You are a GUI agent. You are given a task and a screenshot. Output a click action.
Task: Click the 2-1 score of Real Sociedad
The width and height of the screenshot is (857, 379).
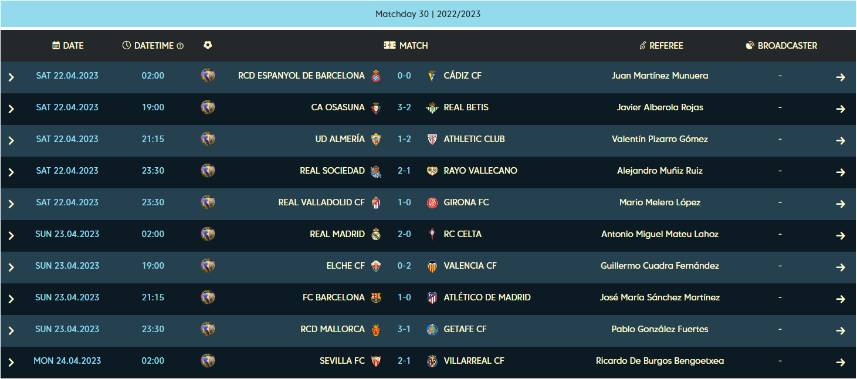click(x=404, y=170)
